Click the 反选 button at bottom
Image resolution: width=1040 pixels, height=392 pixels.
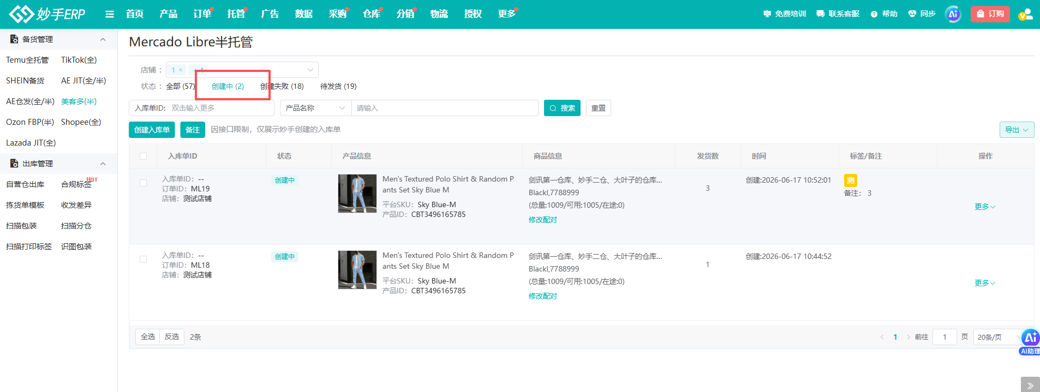pos(172,337)
